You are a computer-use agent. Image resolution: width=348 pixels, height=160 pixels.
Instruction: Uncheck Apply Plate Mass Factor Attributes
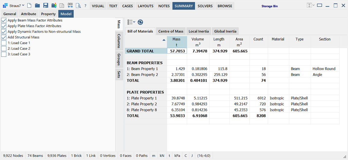tap(4, 26)
